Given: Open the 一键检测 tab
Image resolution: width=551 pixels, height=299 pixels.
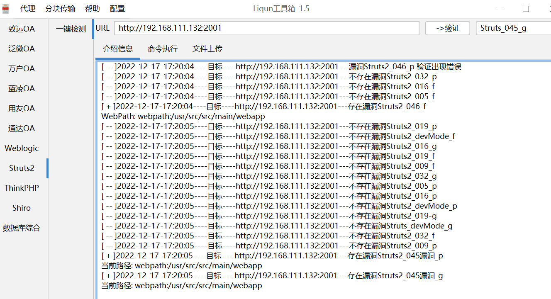Looking at the screenshot, I should coord(71,29).
